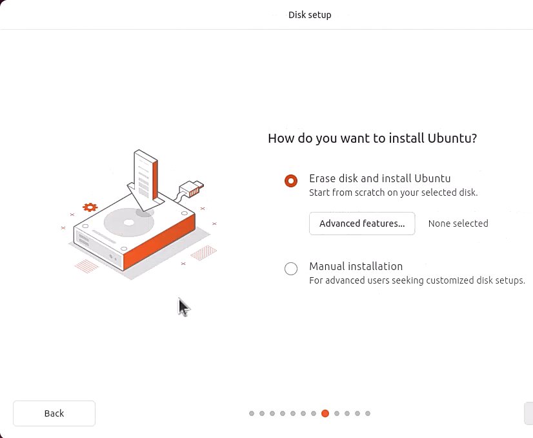The height and width of the screenshot is (438, 533).
Task: Click the last page indicator dot
Action: click(368, 413)
